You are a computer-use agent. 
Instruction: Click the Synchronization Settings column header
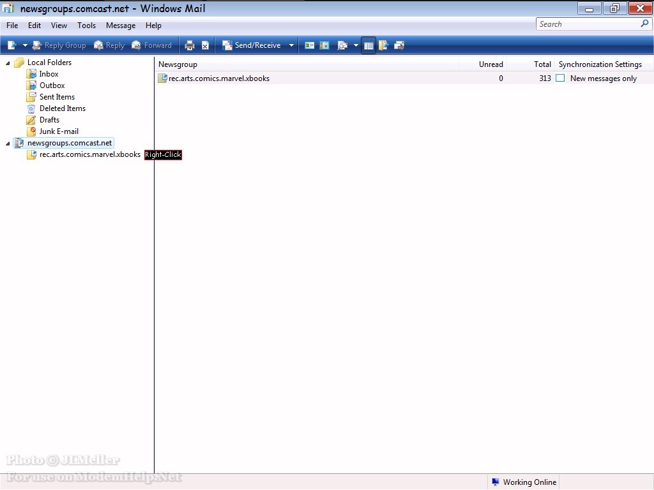pyautogui.click(x=603, y=64)
